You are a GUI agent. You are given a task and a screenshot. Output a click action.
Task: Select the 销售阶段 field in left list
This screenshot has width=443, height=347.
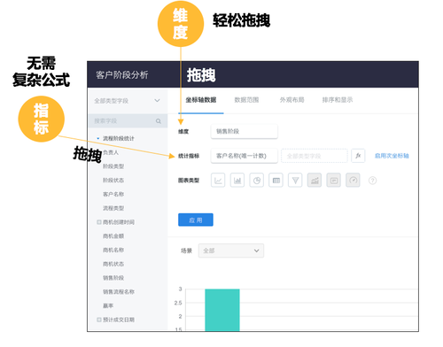click(x=113, y=278)
